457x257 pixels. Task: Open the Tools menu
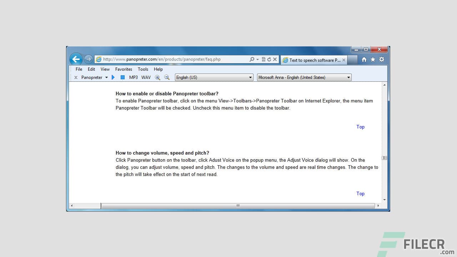coord(143,69)
